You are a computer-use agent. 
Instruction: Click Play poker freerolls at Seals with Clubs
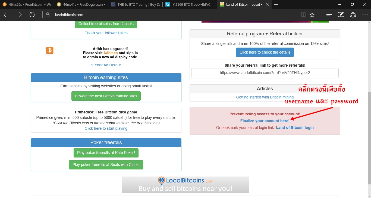click(x=106, y=165)
